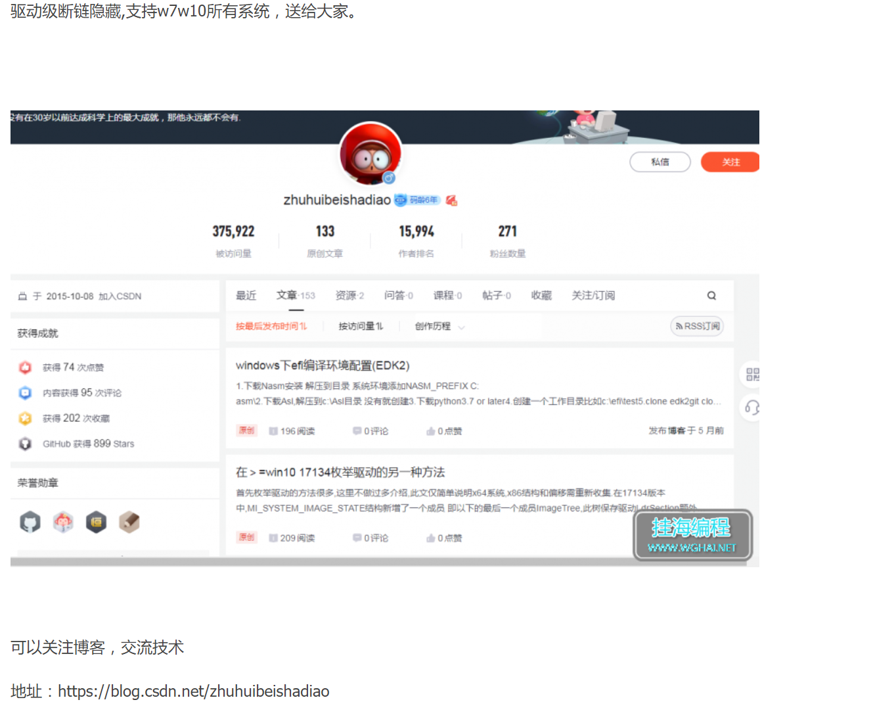Click the read-count icon beside 196 阅读
The width and height of the screenshot is (873, 725).
[273, 431]
